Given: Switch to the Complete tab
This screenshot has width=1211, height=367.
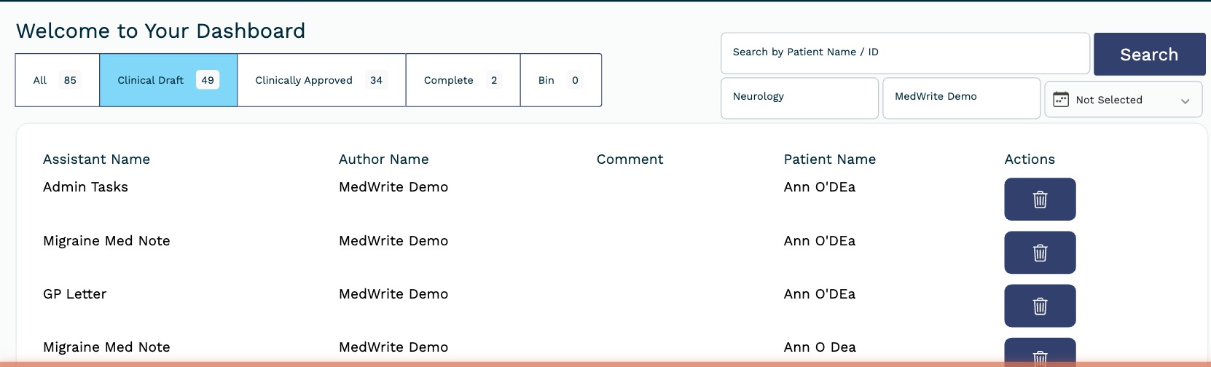Looking at the screenshot, I should click(x=463, y=80).
